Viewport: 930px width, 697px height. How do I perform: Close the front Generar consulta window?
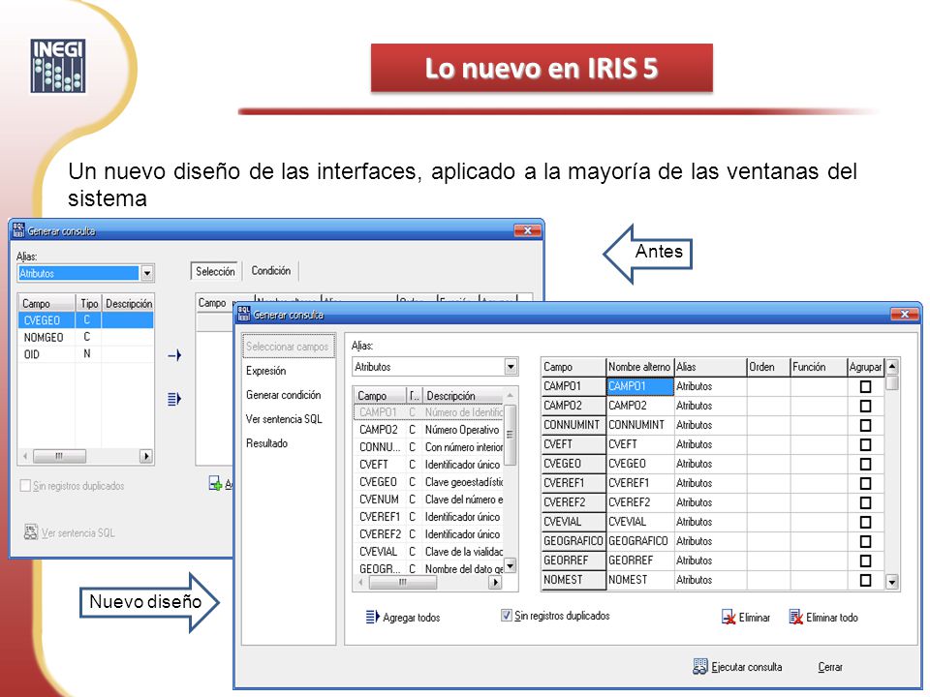905,314
